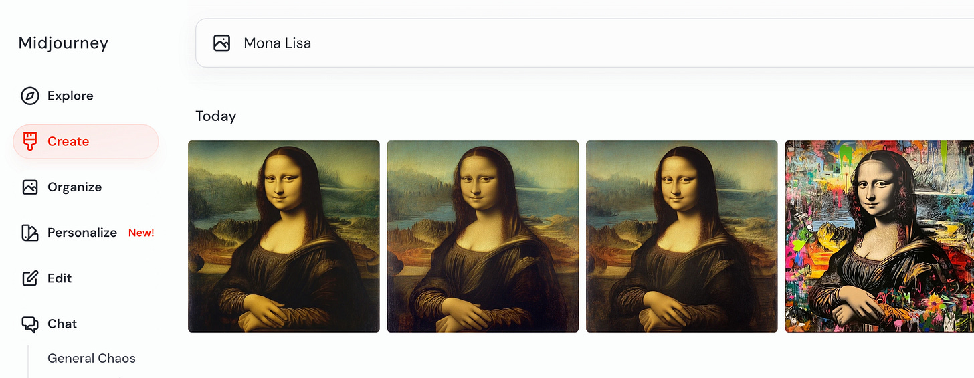Open the Chat section label
The height and width of the screenshot is (378, 974).
pyautogui.click(x=62, y=324)
